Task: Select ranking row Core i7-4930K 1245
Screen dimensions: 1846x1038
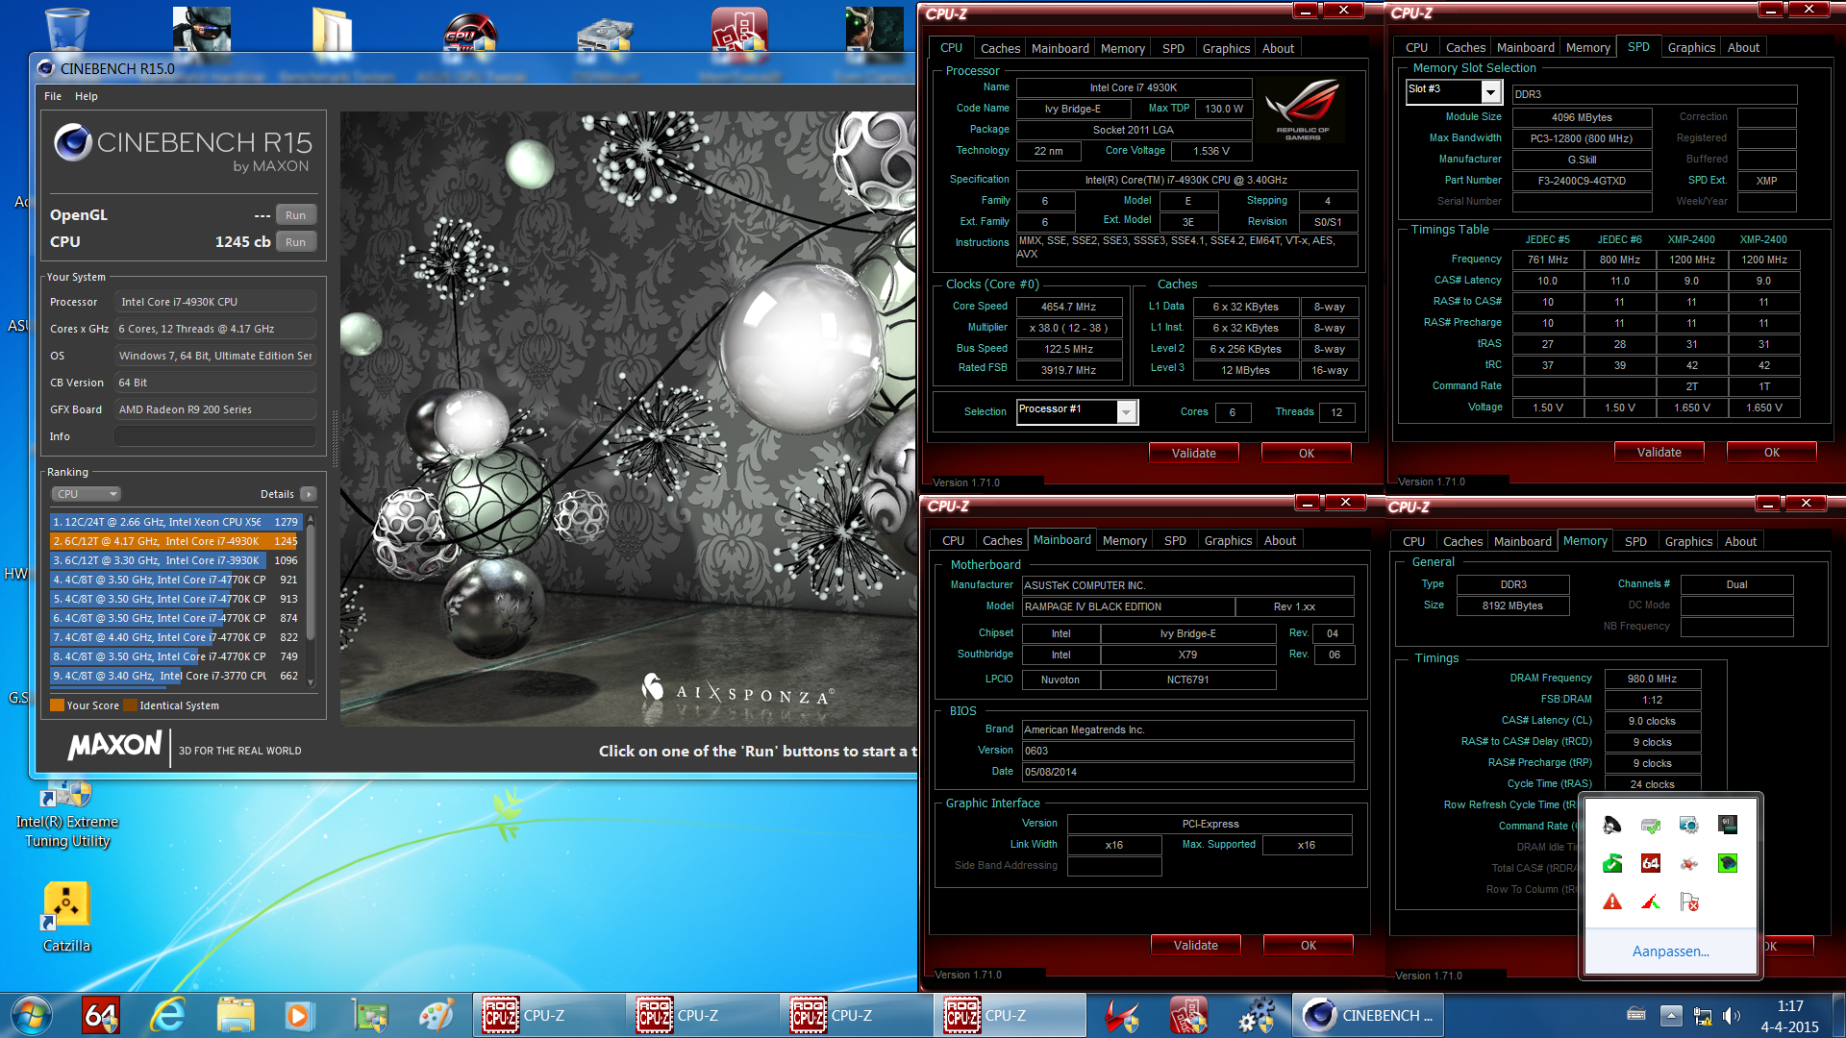Action: pyautogui.click(x=176, y=541)
